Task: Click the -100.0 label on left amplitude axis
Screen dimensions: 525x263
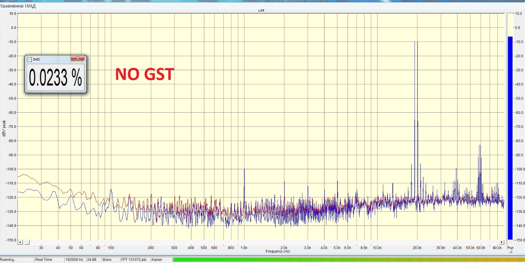Action: 11,169
